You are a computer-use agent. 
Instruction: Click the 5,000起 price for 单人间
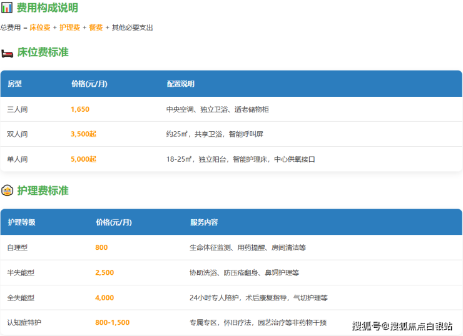[83, 159]
